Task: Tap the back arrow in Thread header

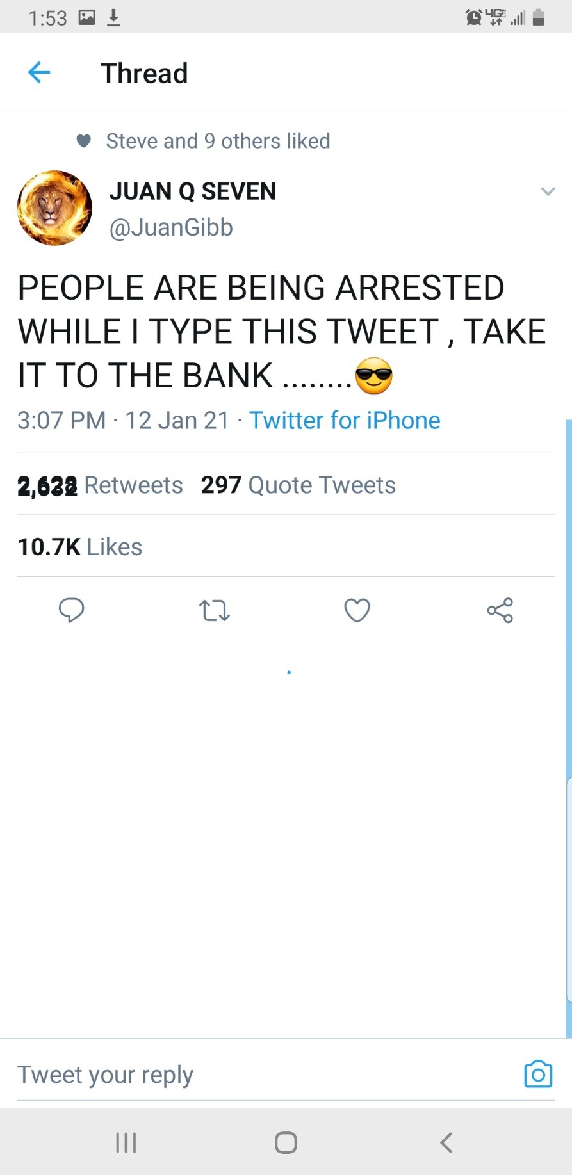Action: (39, 73)
